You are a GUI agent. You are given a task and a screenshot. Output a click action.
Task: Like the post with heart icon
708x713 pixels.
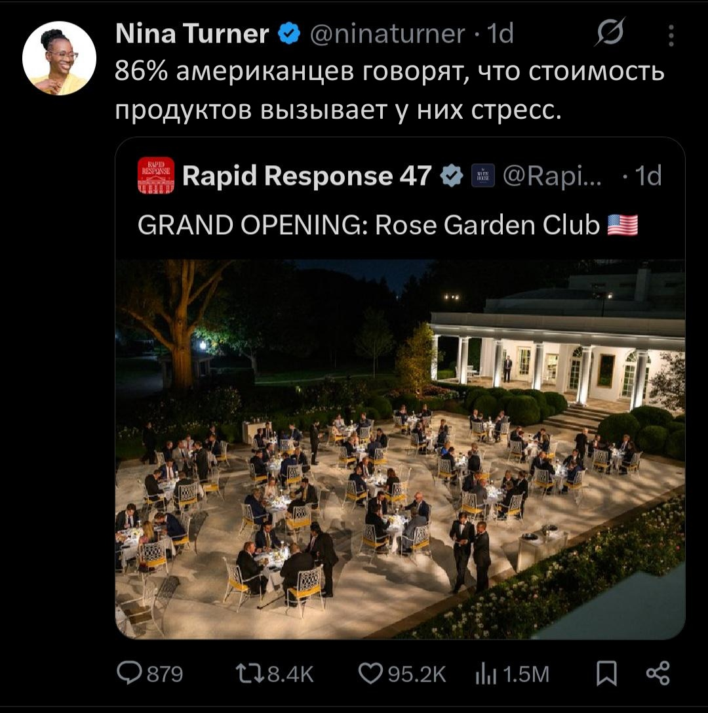click(370, 674)
